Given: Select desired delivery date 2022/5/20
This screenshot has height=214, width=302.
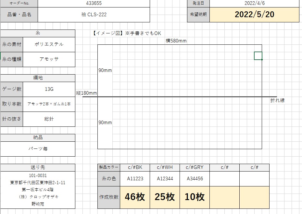Looking at the screenshot, I should tap(255, 15).
